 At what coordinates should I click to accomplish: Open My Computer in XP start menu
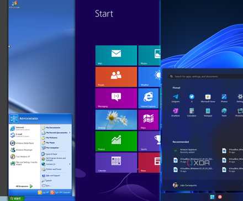[50, 147]
